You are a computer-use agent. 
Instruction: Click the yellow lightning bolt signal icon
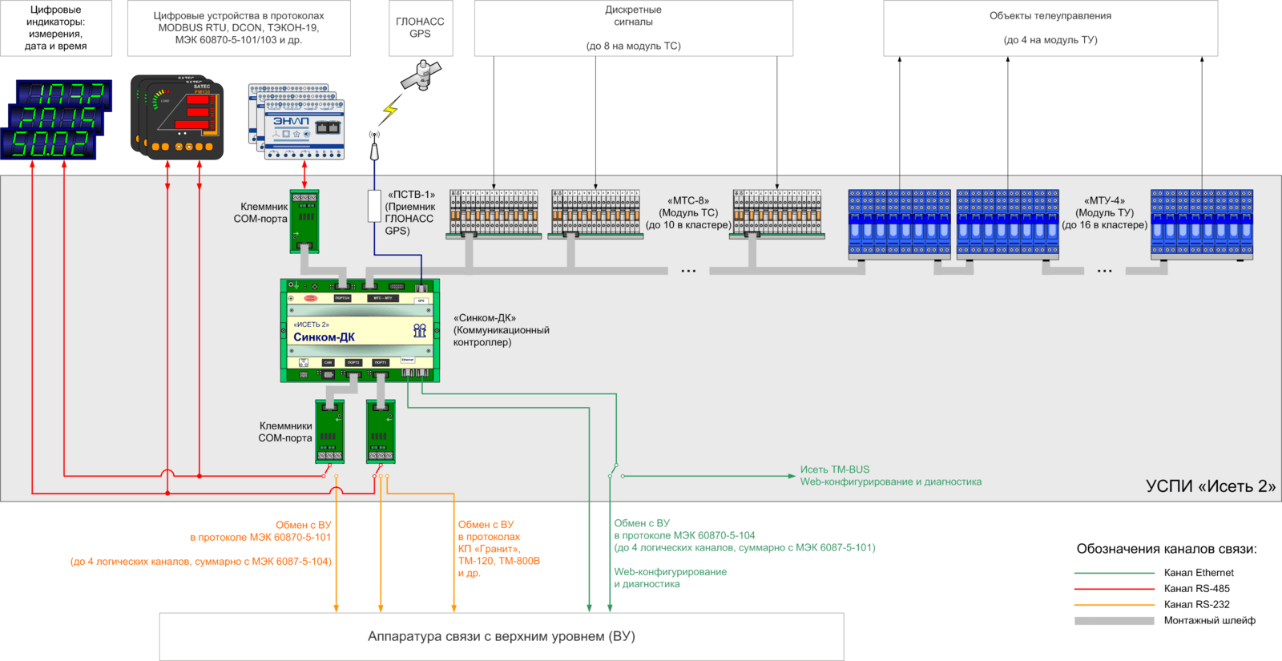390,110
